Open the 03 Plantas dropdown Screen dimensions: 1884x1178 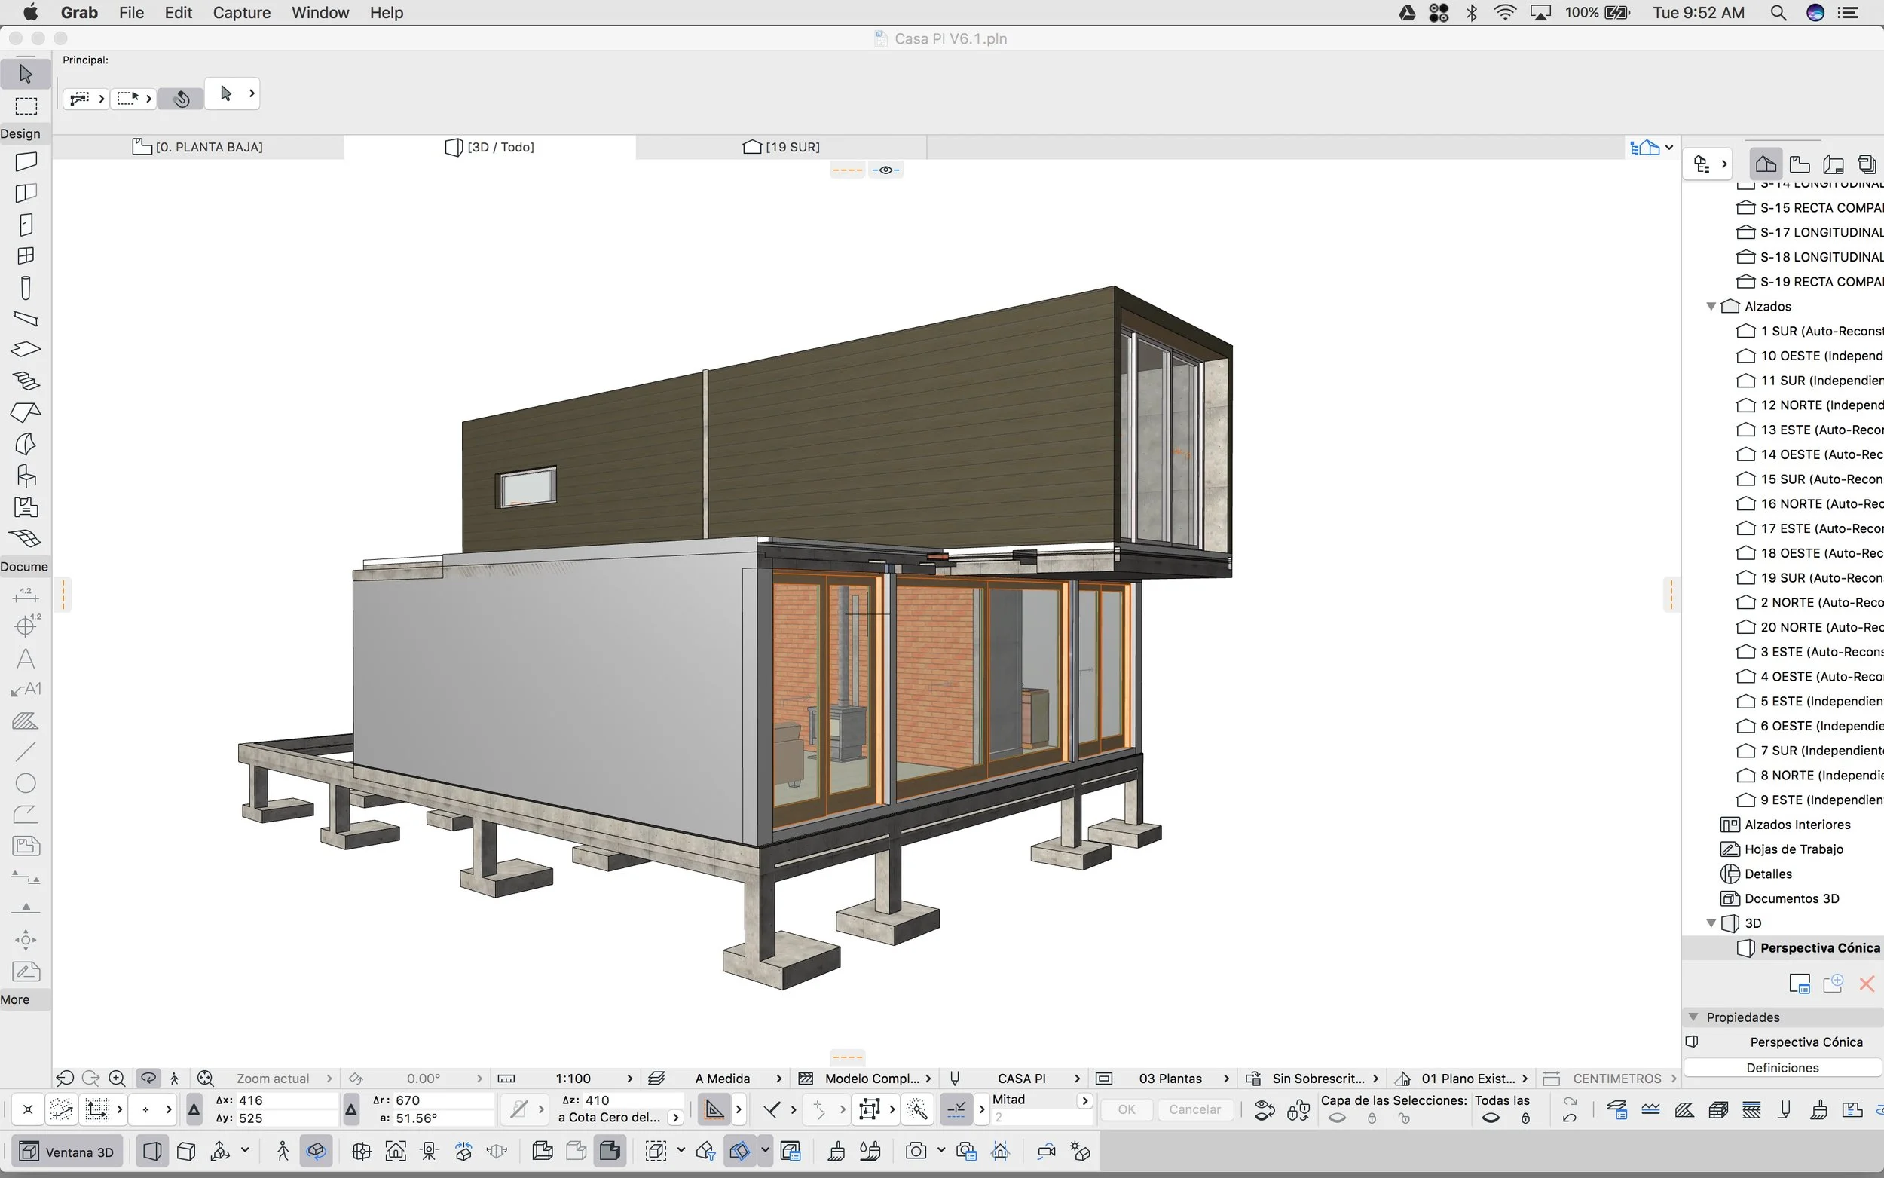pos(1163,1079)
